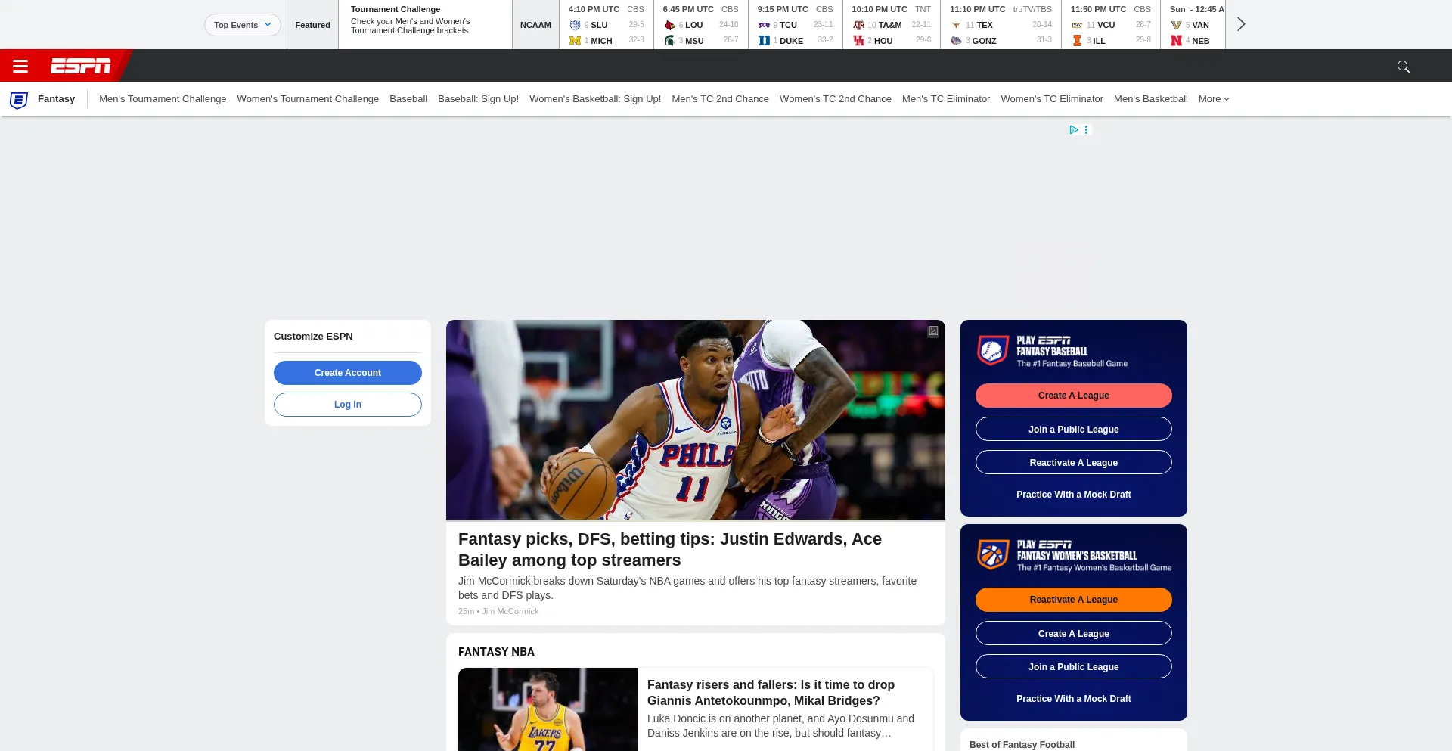Open ad options three-dot icon
1452x751 pixels.
click(x=1087, y=130)
